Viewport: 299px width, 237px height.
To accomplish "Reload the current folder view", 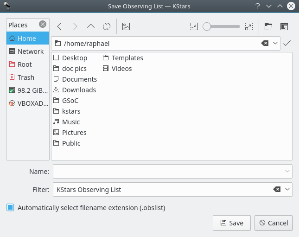I will tap(106, 27).
